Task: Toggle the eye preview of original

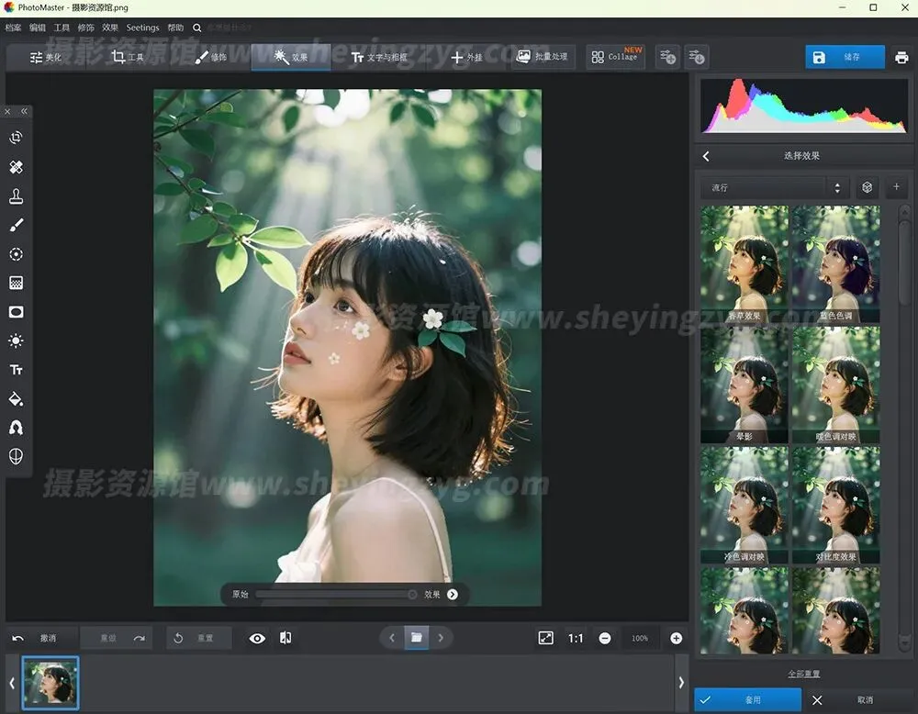Action: pos(257,638)
